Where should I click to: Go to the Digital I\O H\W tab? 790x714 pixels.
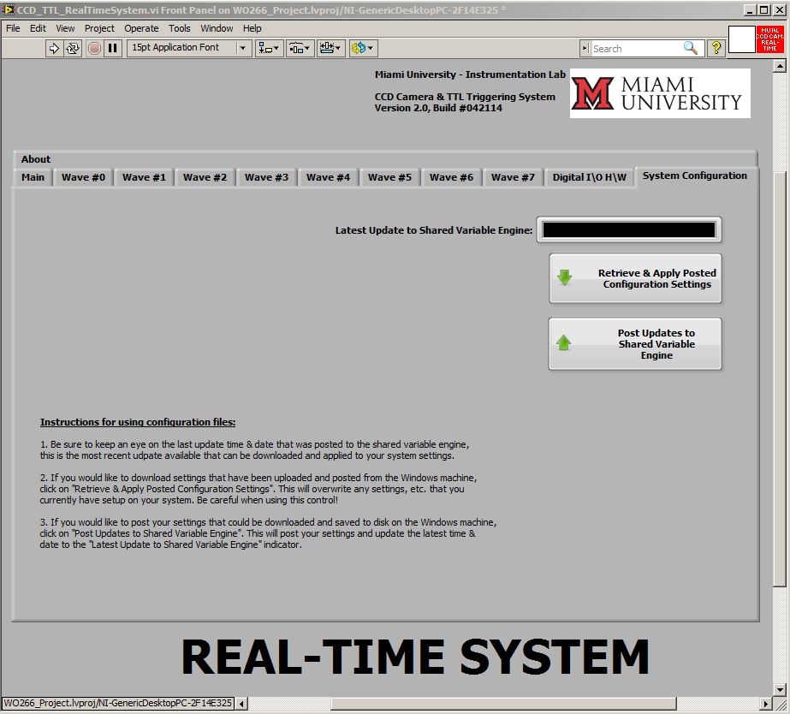click(590, 177)
